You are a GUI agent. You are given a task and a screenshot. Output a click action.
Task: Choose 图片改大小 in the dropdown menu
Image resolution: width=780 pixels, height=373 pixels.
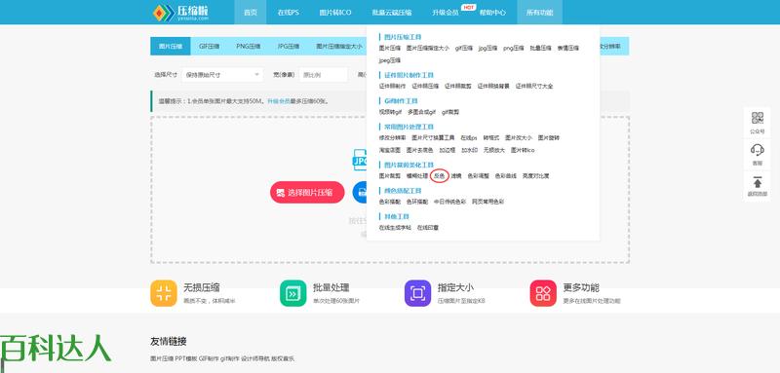click(519, 137)
